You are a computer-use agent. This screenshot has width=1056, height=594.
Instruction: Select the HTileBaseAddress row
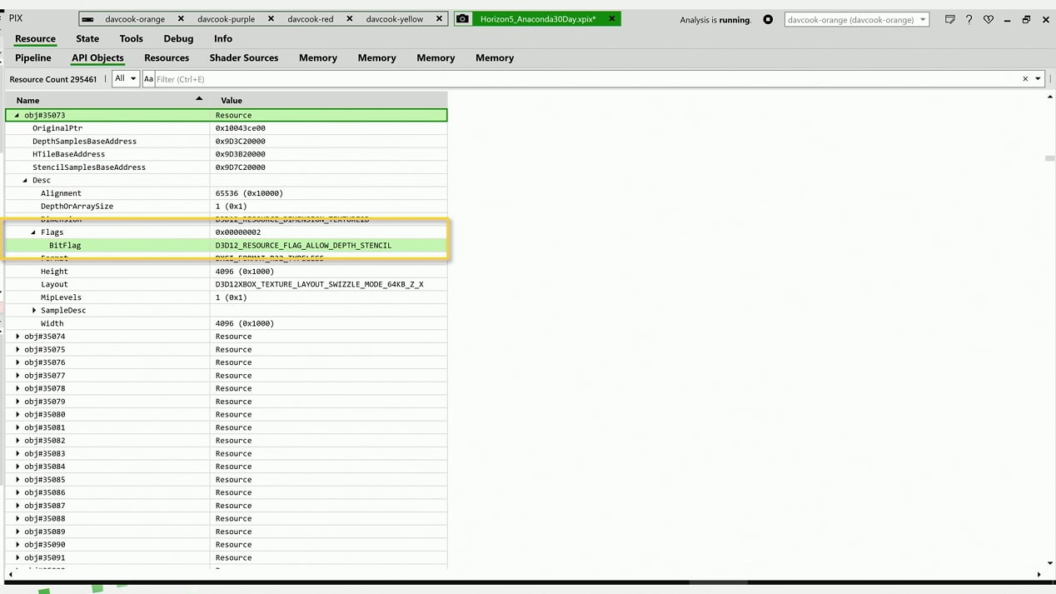point(227,154)
